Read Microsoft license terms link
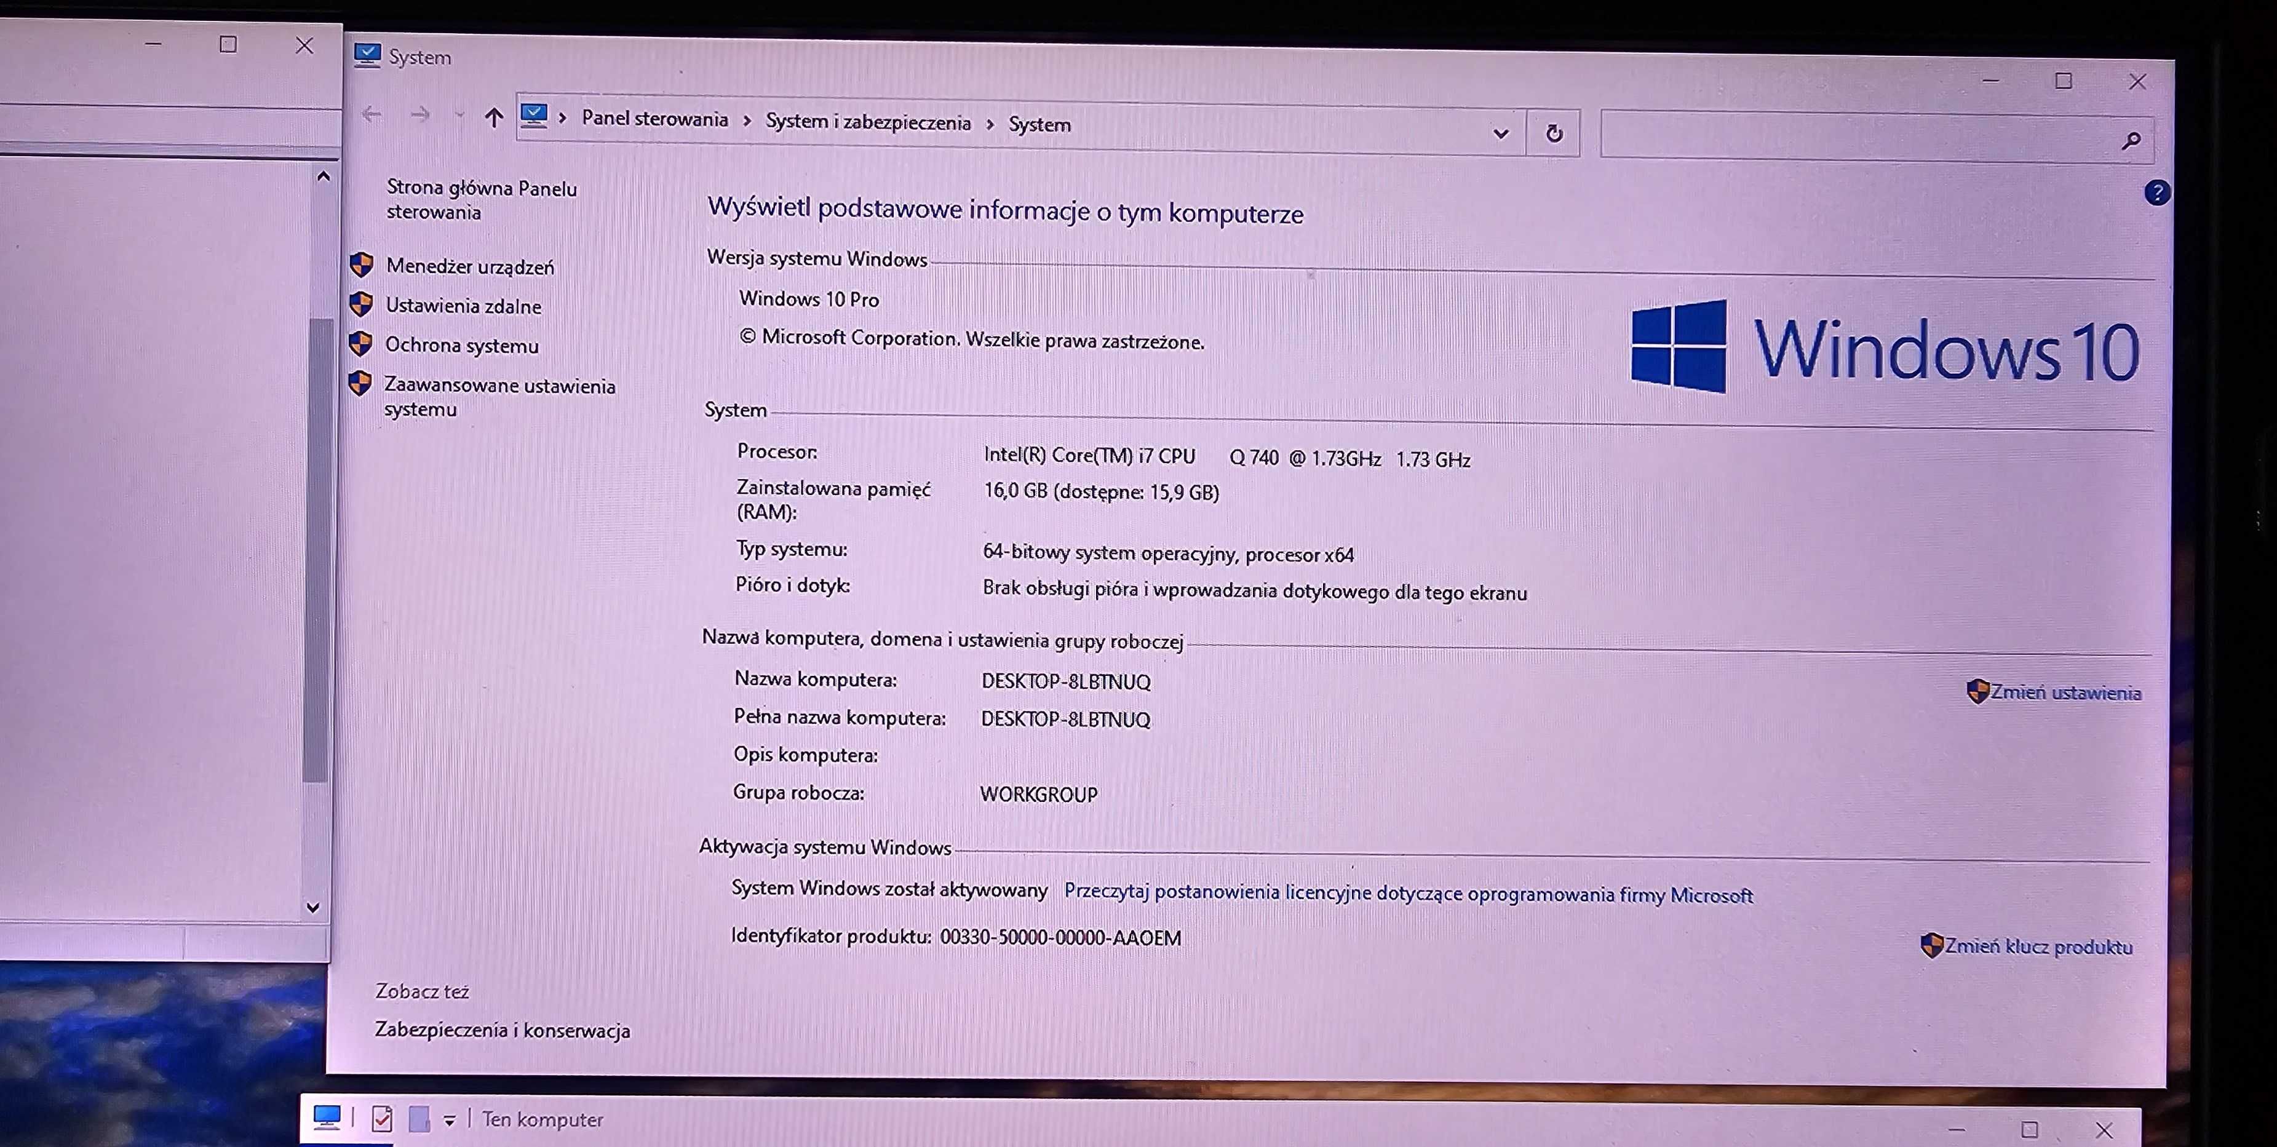This screenshot has width=2277, height=1147. pyautogui.click(x=1408, y=894)
